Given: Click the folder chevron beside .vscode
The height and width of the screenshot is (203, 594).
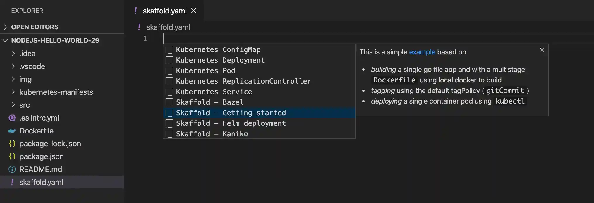Looking at the screenshot, I should pos(13,66).
